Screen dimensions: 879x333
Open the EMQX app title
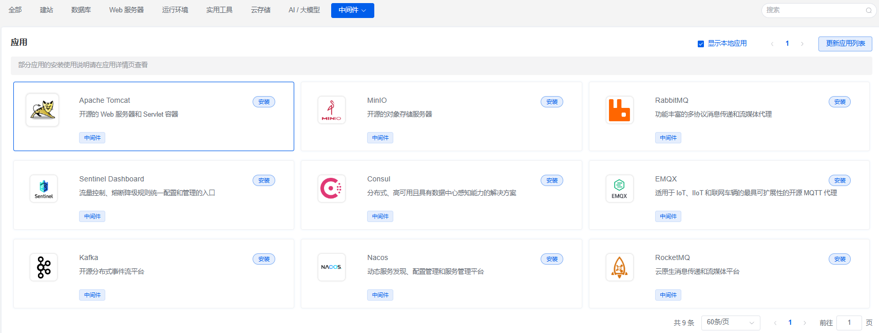tap(666, 179)
